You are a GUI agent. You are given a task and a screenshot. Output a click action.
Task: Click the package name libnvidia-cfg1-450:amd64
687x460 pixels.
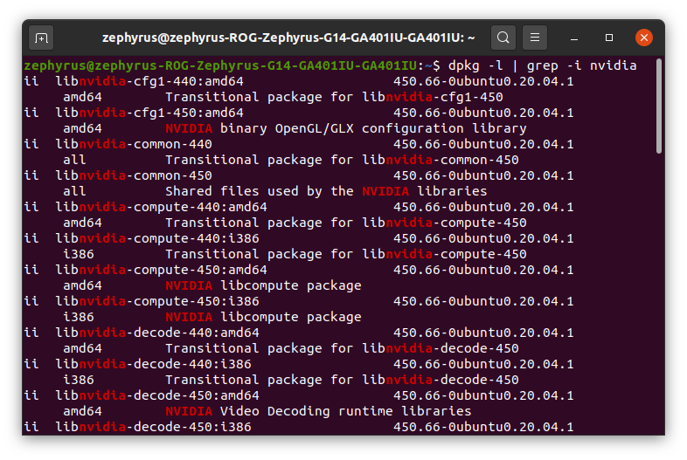pyautogui.click(x=149, y=113)
